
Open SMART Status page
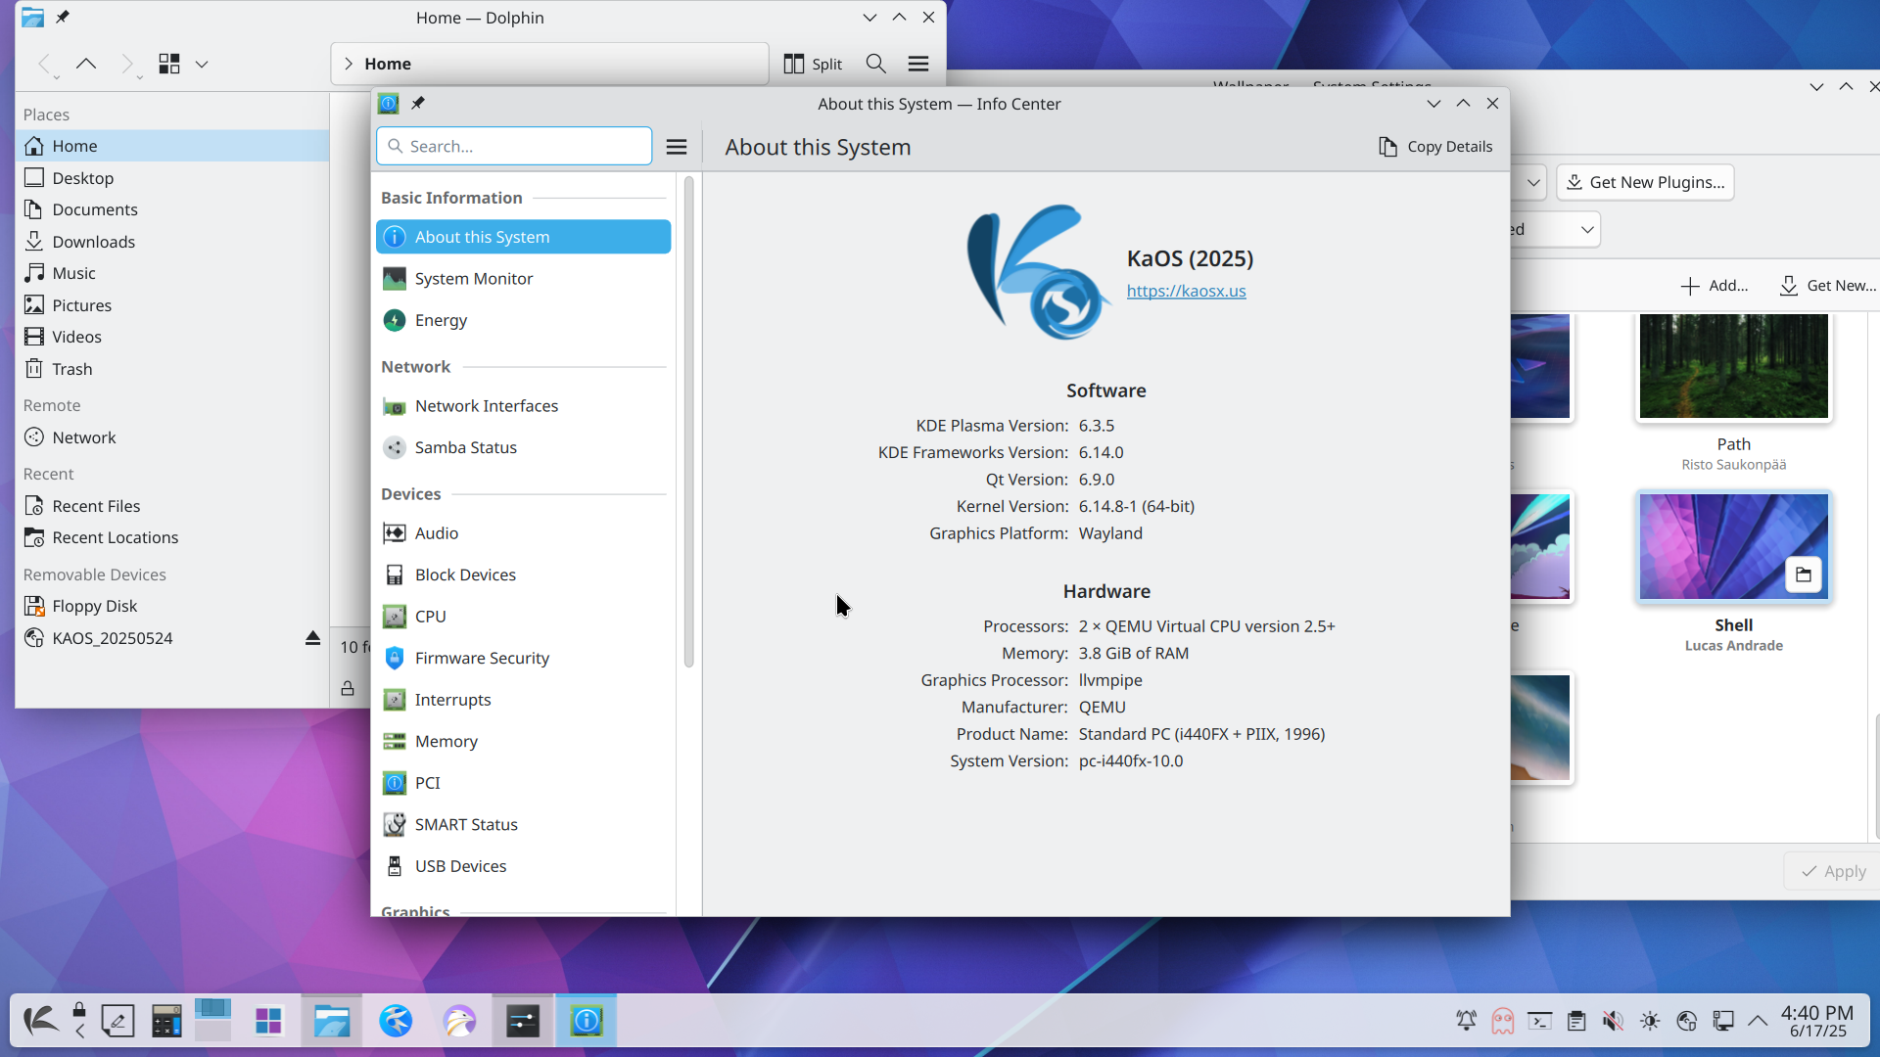[x=523, y=824]
